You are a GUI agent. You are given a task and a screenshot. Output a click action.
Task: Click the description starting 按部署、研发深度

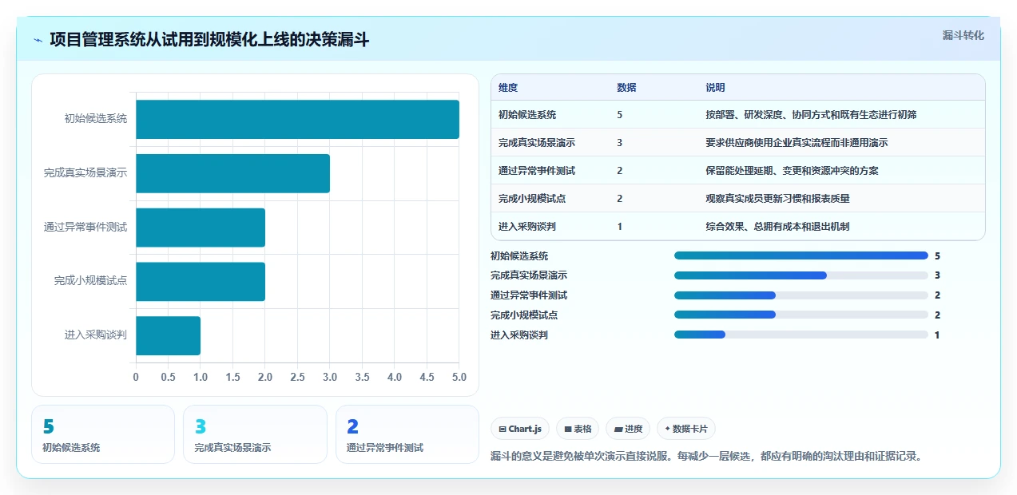point(811,115)
